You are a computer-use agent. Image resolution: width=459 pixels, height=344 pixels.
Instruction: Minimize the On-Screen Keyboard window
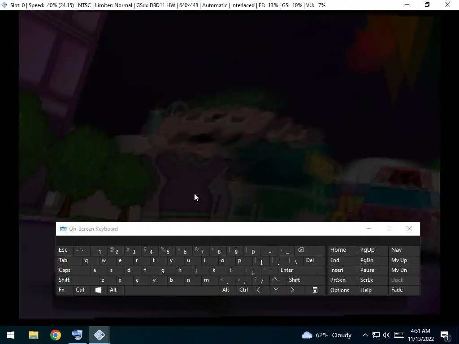369,229
